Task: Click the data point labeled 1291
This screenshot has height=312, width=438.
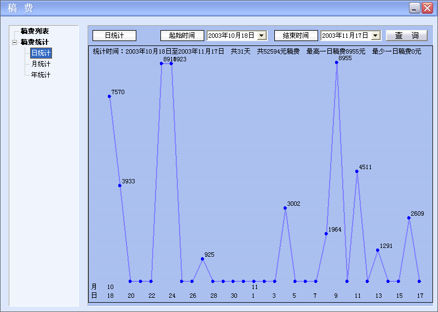Action: 378,250
